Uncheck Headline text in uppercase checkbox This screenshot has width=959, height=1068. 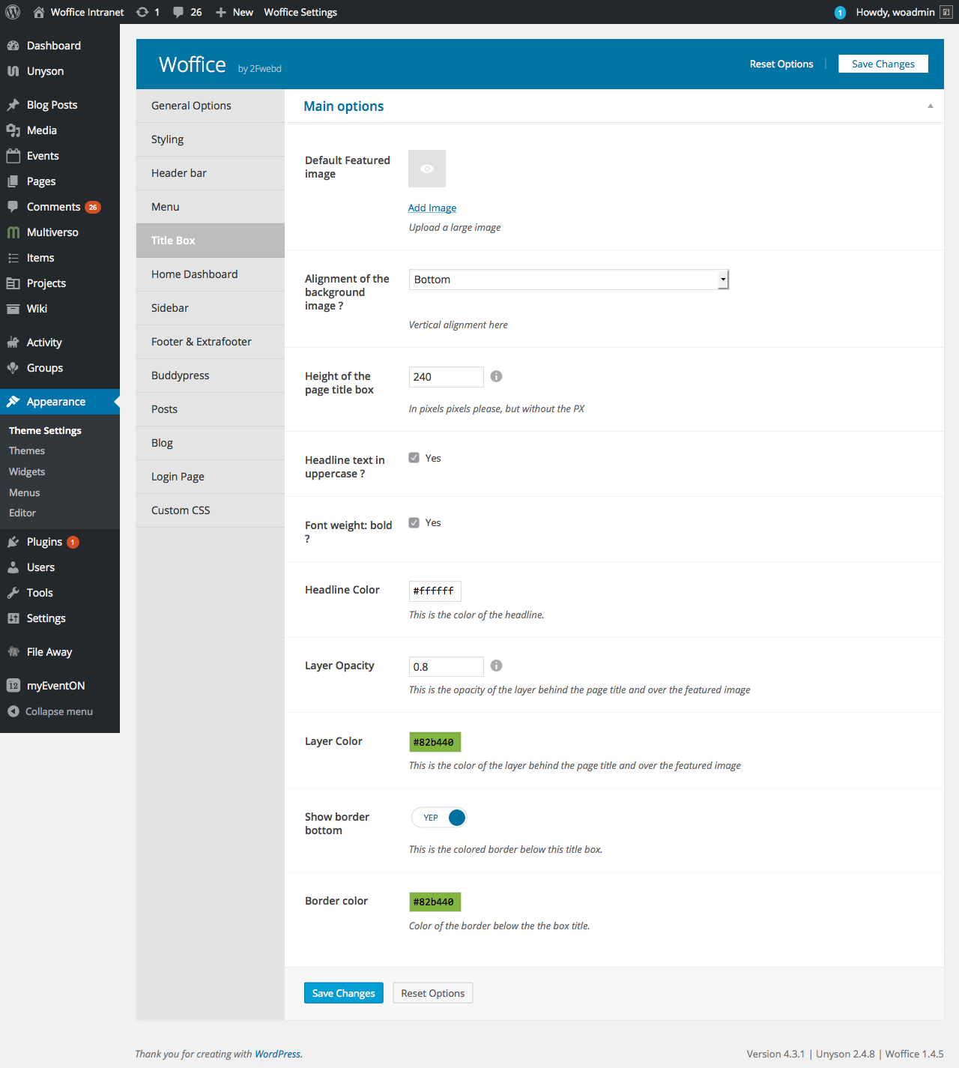coord(414,458)
